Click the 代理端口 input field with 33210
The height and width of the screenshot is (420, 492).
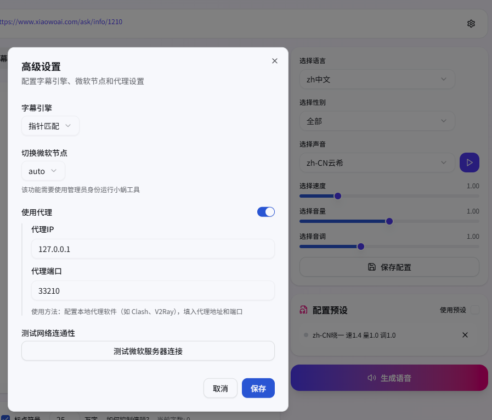tap(152, 291)
